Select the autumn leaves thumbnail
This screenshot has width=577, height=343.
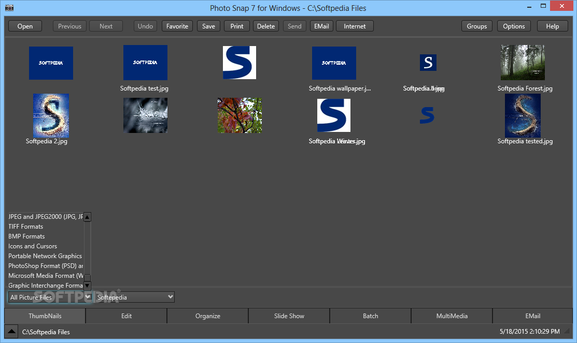(240, 115)
